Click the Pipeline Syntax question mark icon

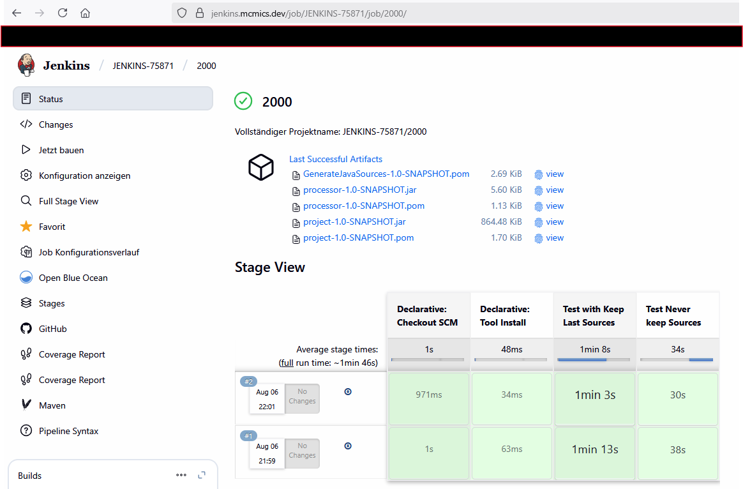pos(26,431)
